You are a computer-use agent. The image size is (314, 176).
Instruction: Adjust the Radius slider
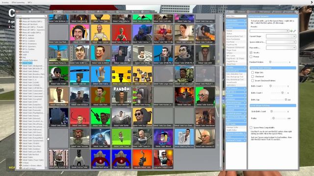pyautogui.click(x=279, y=118)
